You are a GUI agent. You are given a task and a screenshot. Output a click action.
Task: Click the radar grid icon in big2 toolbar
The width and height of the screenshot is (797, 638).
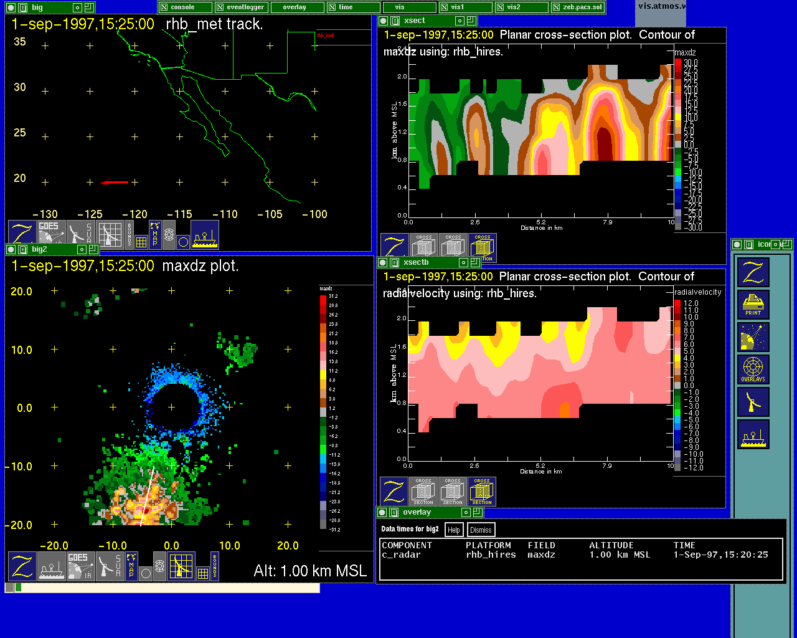point(181,566)
